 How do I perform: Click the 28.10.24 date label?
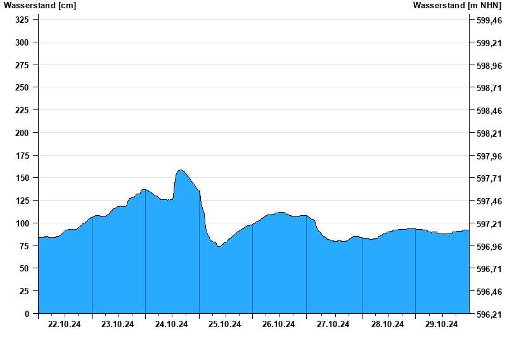pos(387,325)
